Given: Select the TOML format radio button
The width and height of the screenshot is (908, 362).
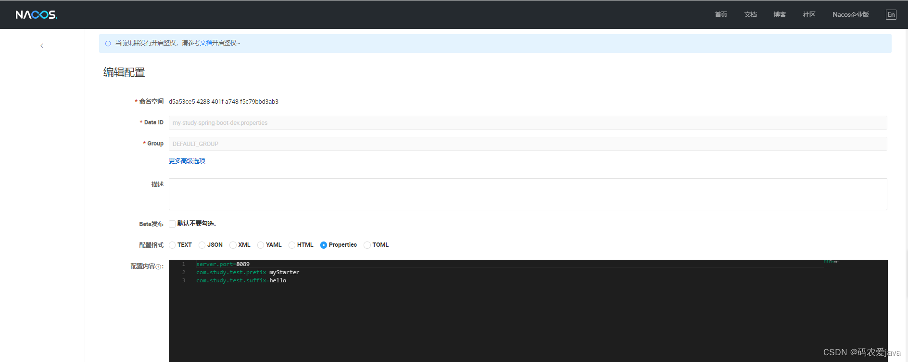Looking at the screenshot, I should (367, 245).
